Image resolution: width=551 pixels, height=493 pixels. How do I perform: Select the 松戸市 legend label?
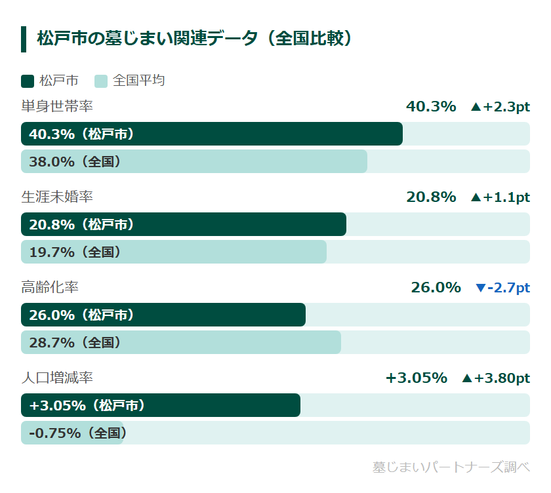[x=59, y=81]
